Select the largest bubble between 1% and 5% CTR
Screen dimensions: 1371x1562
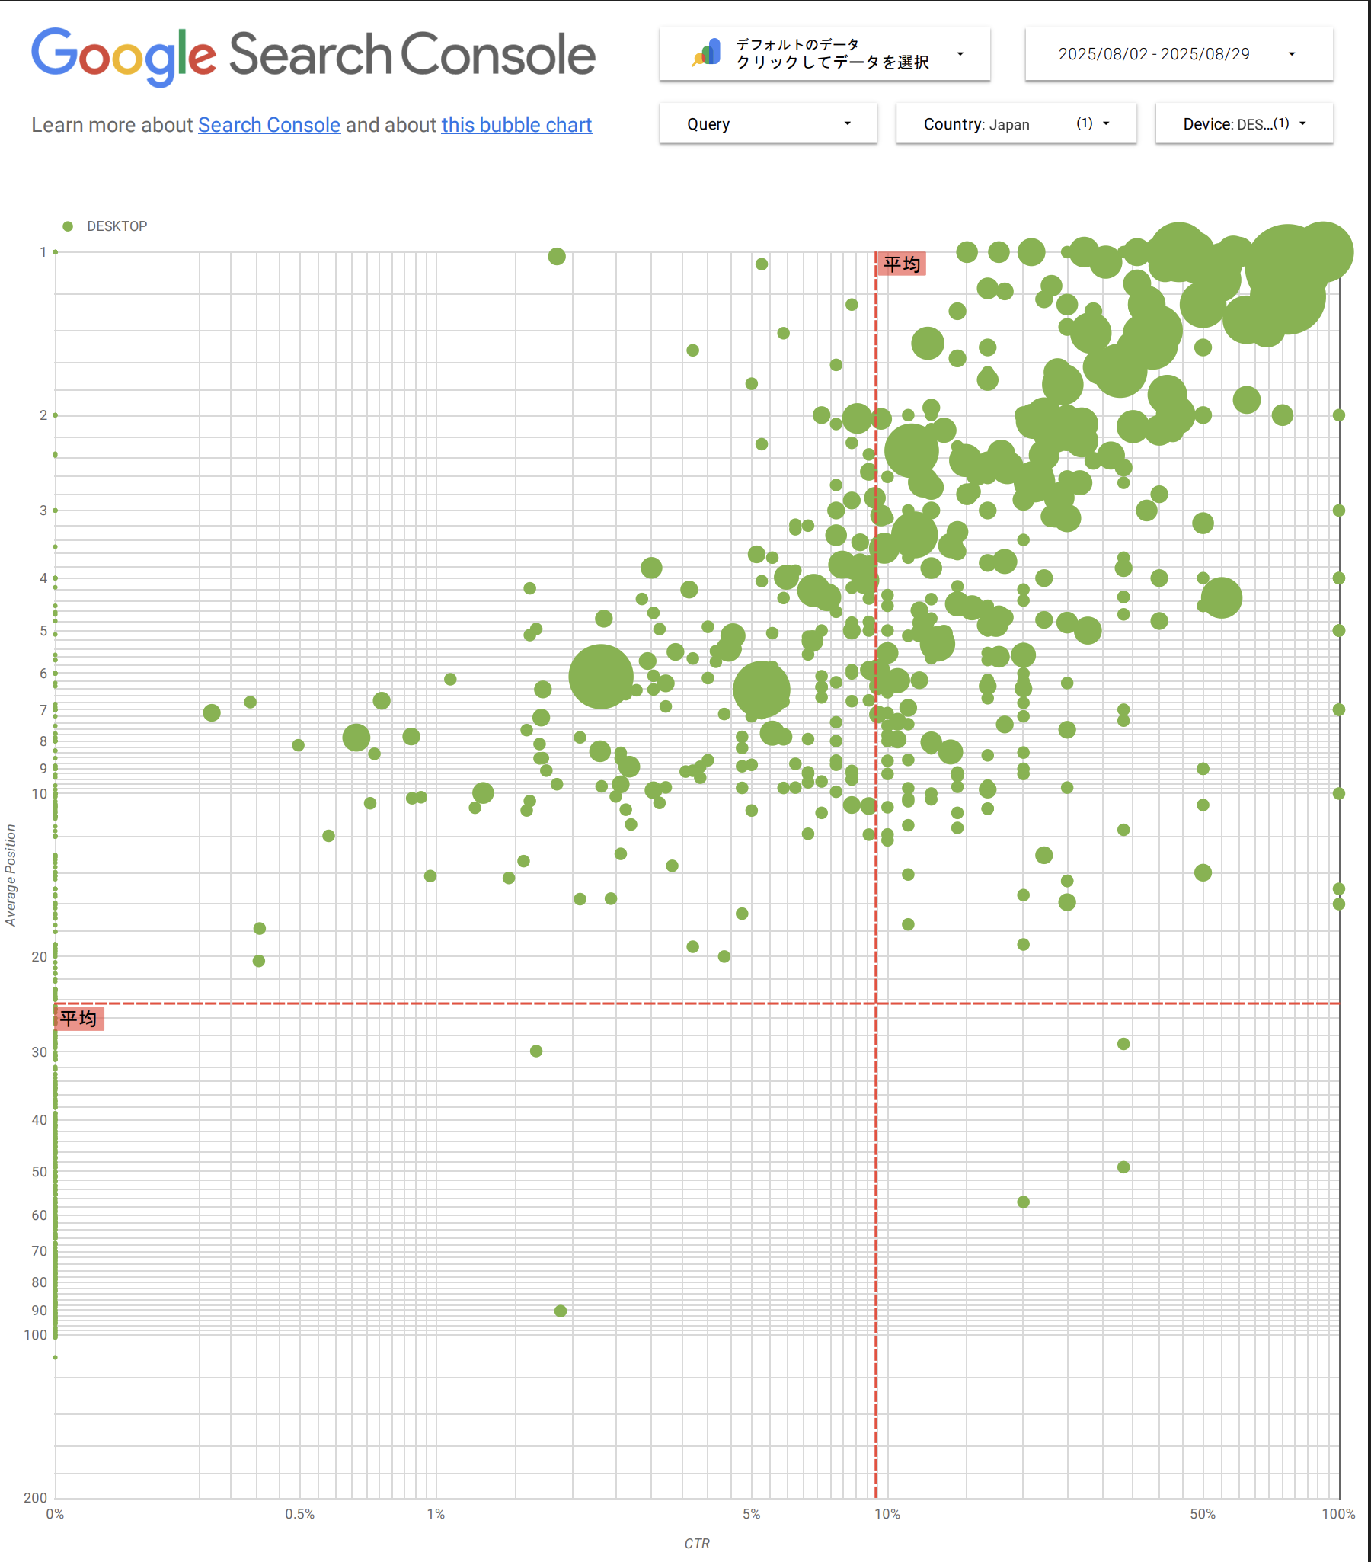601,677
